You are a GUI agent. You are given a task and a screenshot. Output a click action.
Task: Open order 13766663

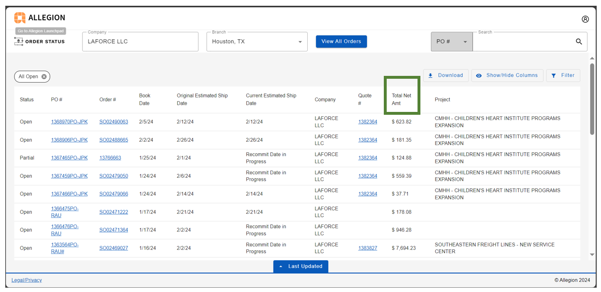[x=110, y=158]
